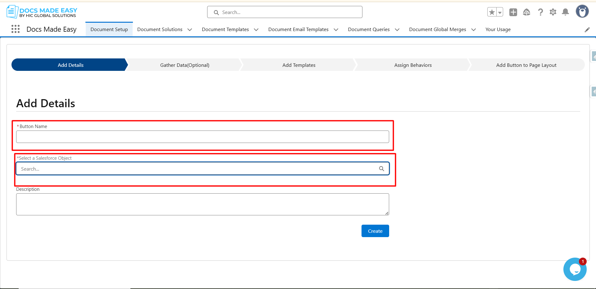Open the user profile avatar
This screenshot has width=596, height=289.
(582, 11)
